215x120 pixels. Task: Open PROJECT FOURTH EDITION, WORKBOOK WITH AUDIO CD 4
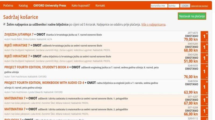44,83
